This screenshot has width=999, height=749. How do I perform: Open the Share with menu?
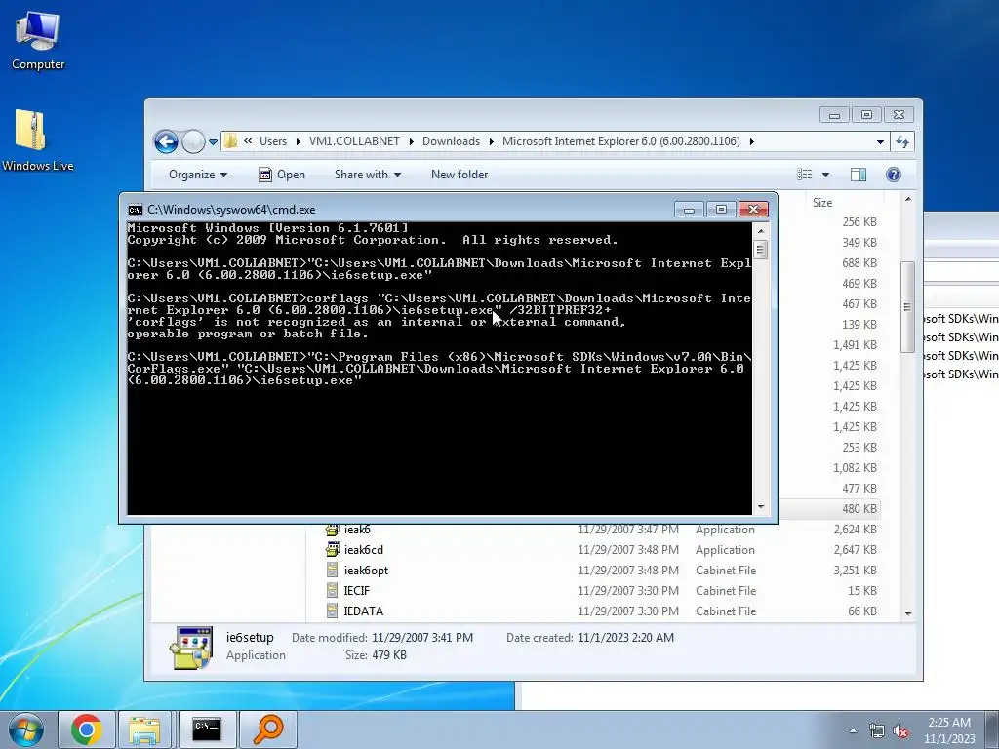pos(368,175)
